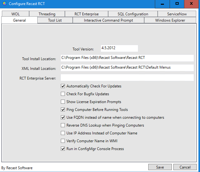Screen dimensions: 200x172
Task: Select the General tab
Action: tap(19, 20)
